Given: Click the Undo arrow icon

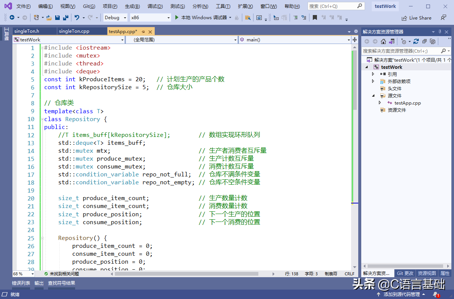Looking at the screenshot, I should click(x=77, y=18).
